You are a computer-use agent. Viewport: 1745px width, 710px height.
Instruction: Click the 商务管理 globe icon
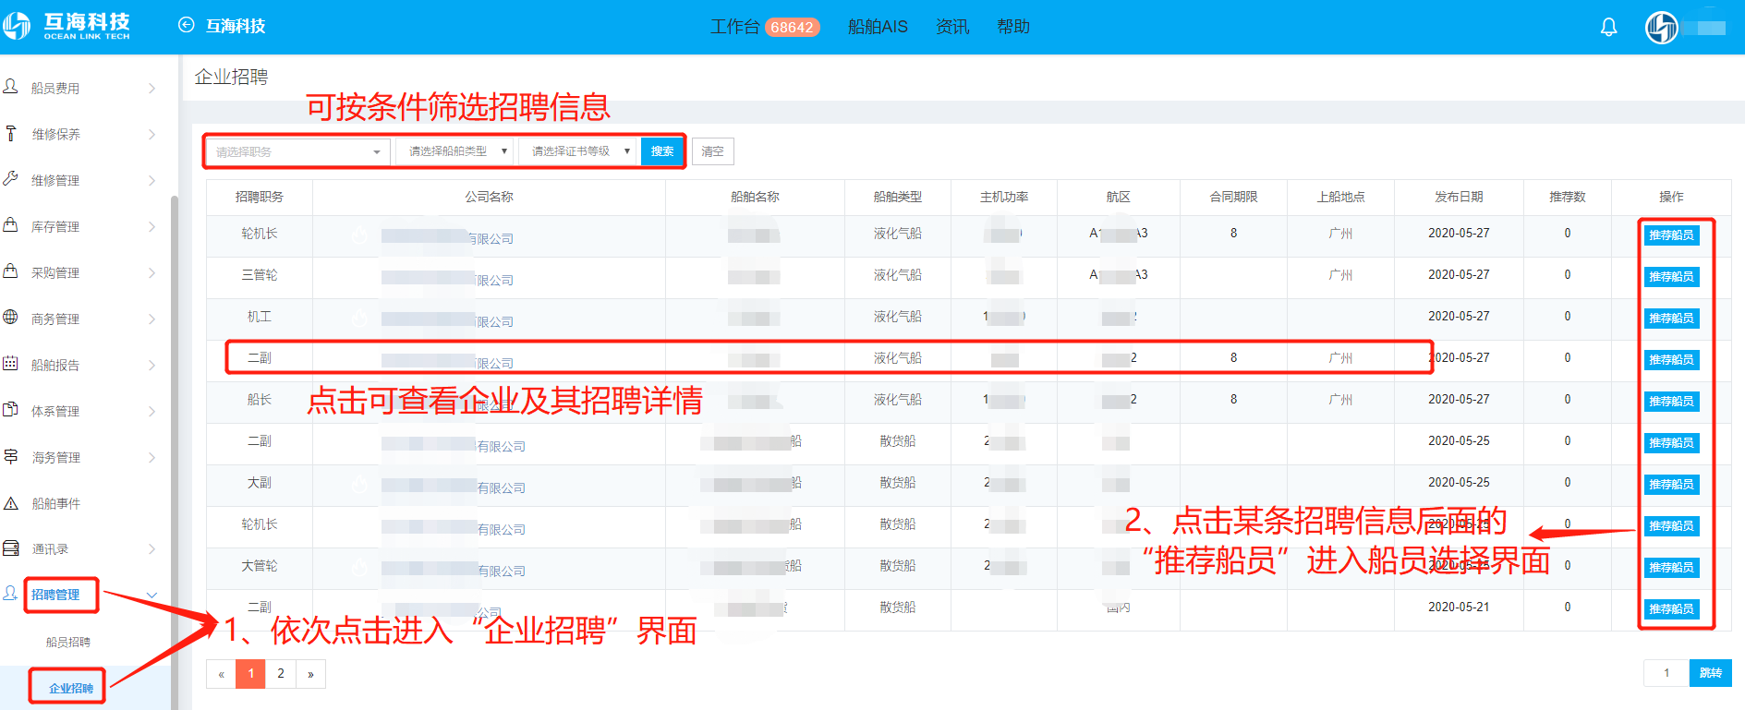point(11,317)
